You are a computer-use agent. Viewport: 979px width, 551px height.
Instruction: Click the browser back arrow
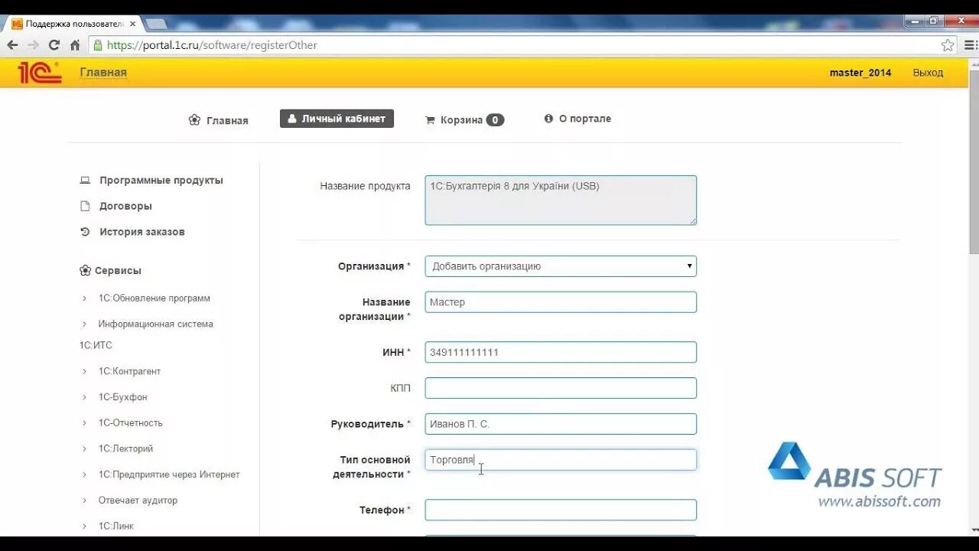click(x=12, y=45)
